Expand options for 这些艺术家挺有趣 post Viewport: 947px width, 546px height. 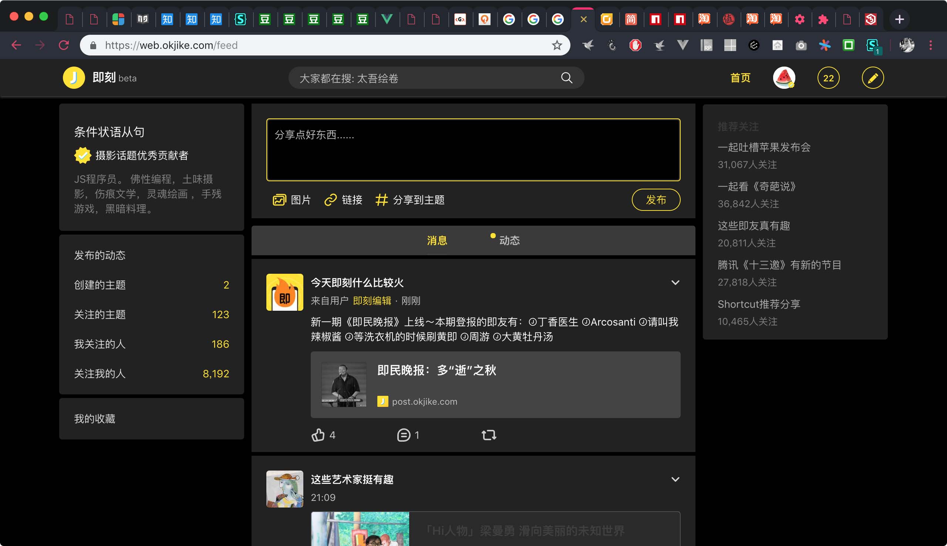coord(675,479)
